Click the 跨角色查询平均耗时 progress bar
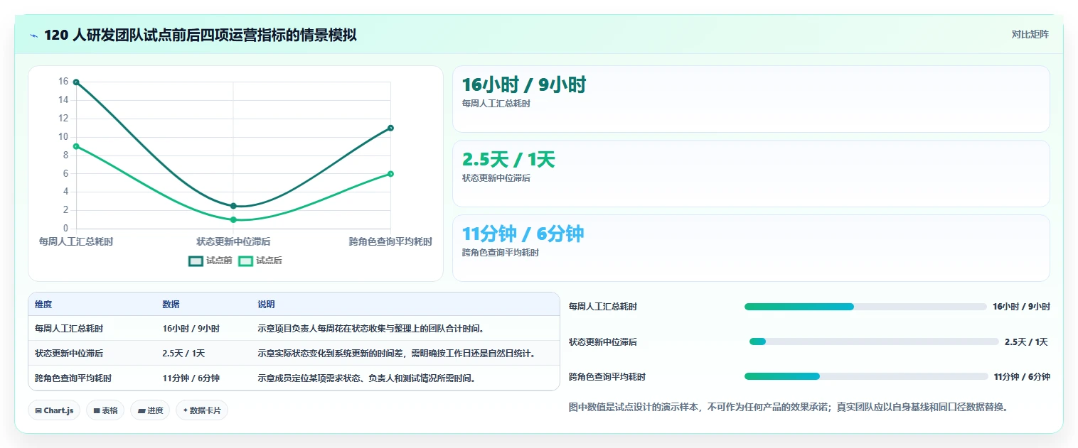The height and width of the screenshot is (448, 1078). [x=866, y=376]
